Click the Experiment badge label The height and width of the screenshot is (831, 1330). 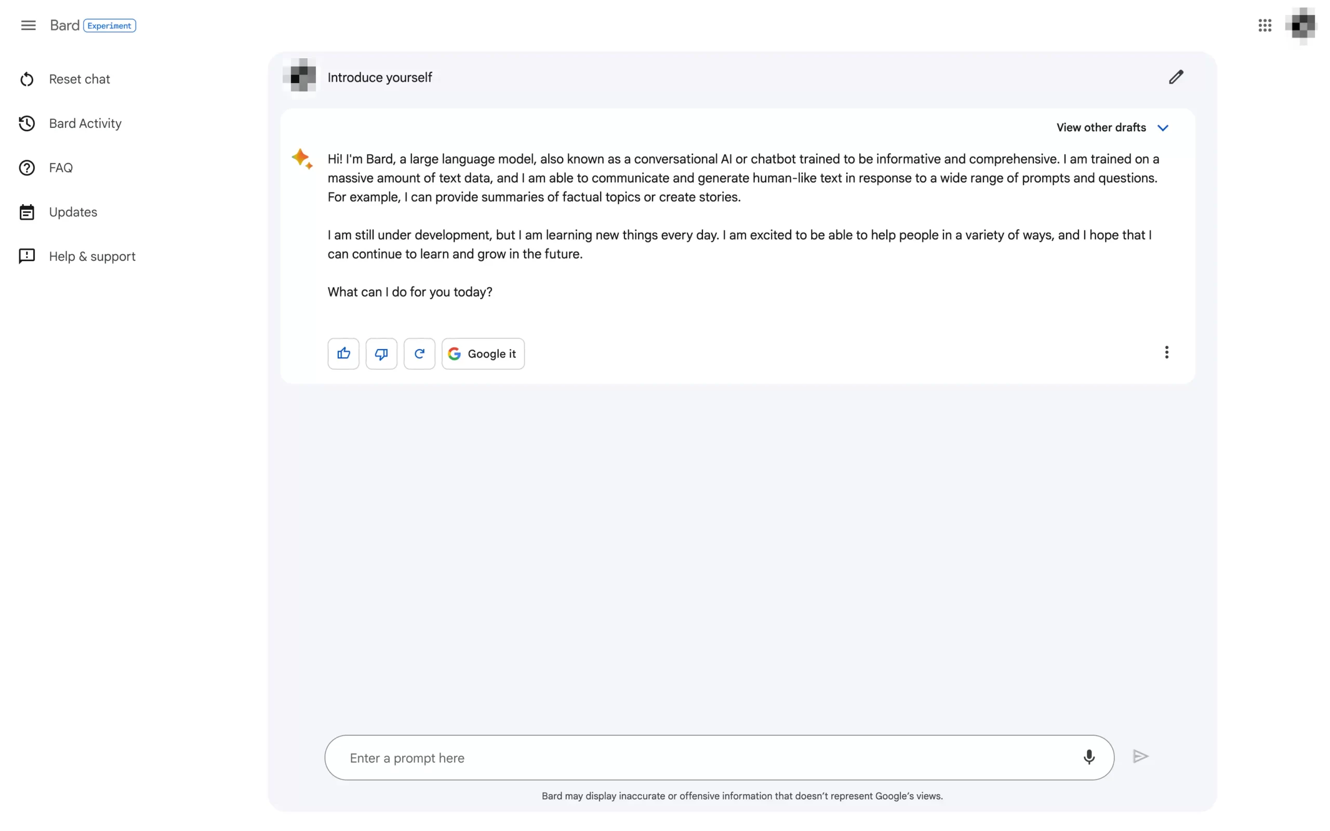coord(110,26)
